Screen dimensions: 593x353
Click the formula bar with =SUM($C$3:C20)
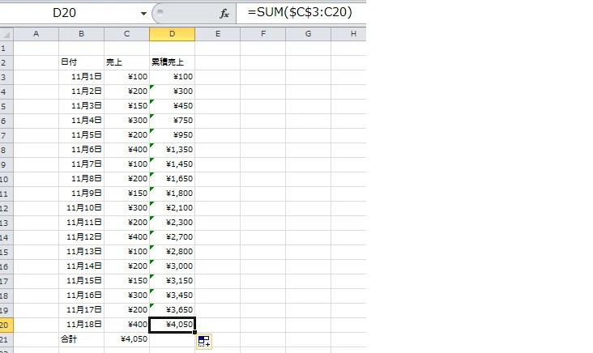[x=301, y=12]
